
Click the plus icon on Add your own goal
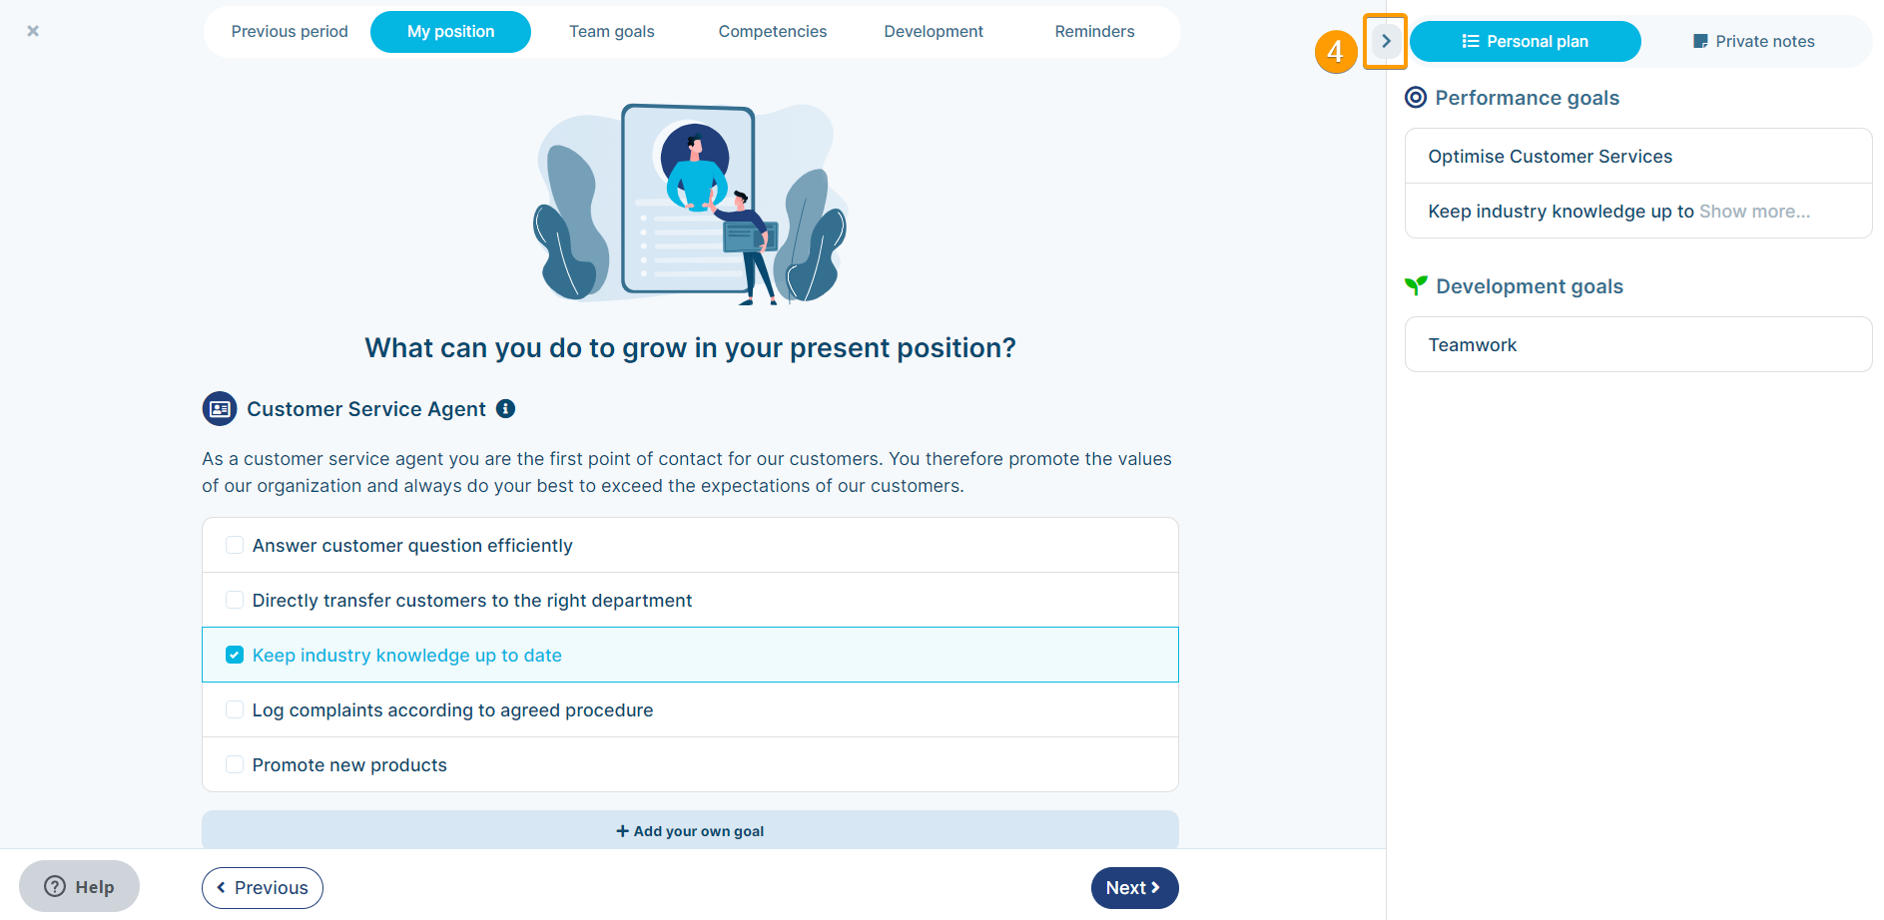(x=622, y=831)
